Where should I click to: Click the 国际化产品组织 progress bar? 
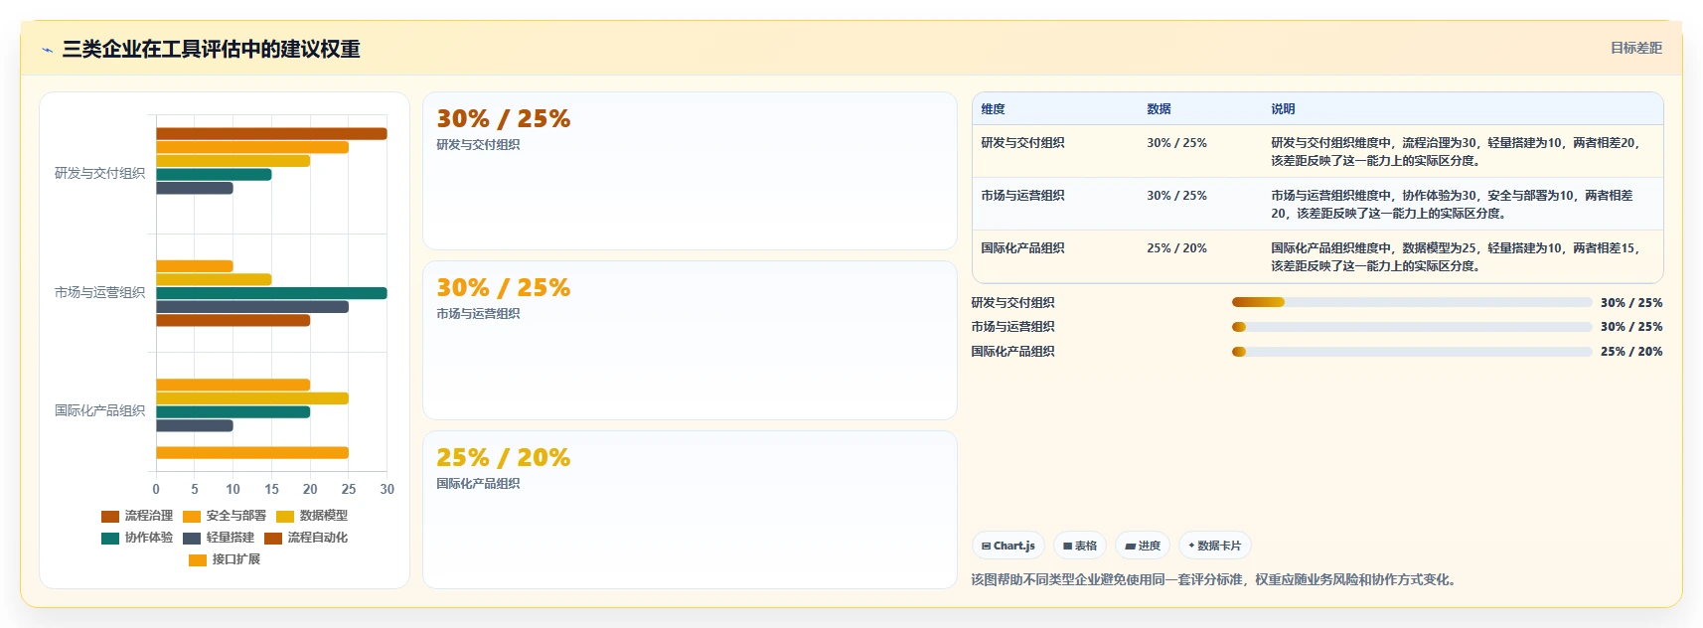click(x=1412, y=351)
